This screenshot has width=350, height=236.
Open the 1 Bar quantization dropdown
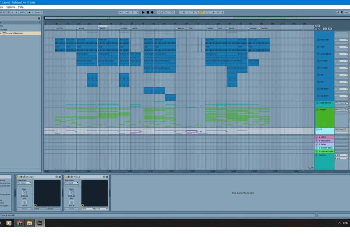pos(38,13)
